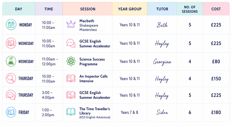The image size is (232, 127).
Task: Click tutor name Georgina
Action: (162, 61)
